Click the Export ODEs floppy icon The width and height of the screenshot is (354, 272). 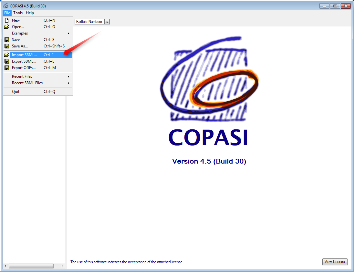pos(7,68)
